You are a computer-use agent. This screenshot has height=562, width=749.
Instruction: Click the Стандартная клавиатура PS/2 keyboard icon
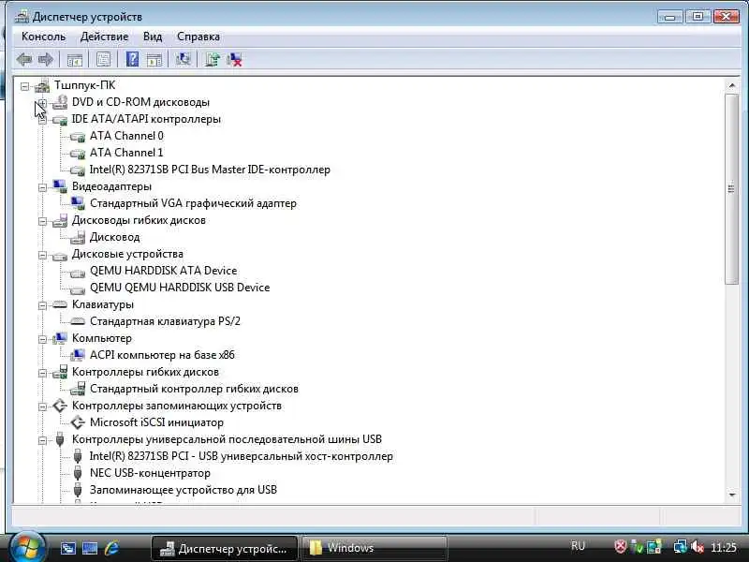click(78, 321)
